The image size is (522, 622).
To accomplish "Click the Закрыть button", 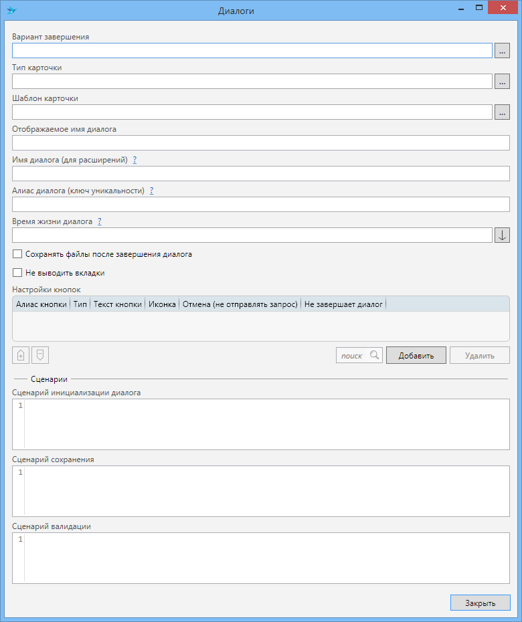I will tap(480, 603).
